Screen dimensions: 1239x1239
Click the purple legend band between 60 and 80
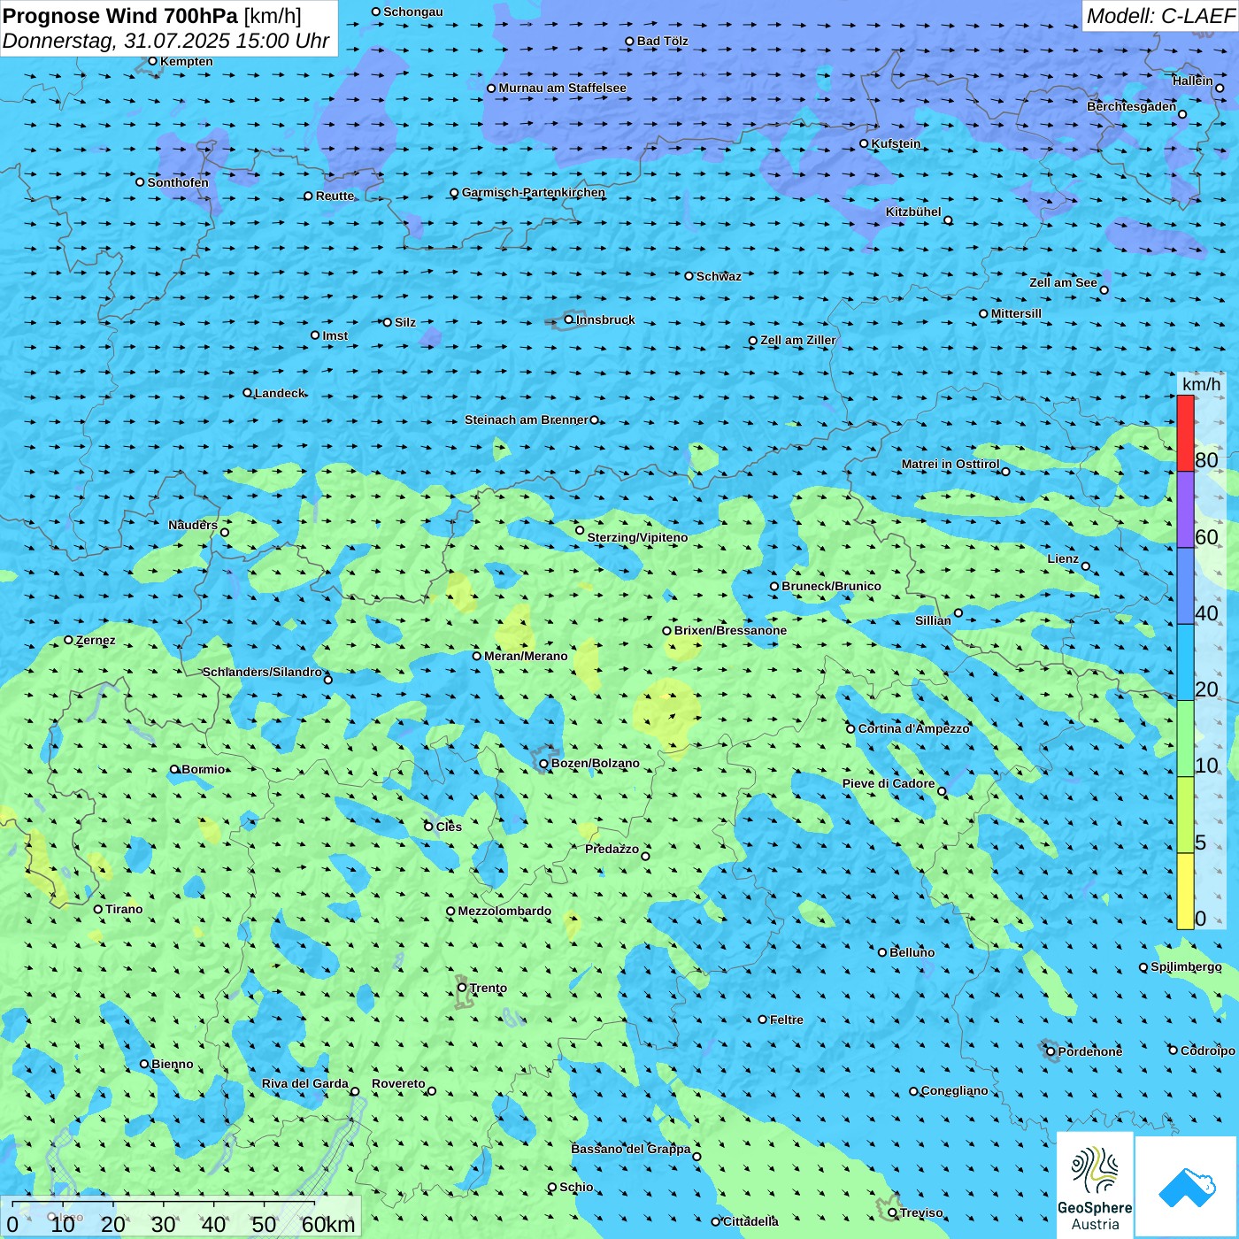pyautogui.click(x=1185, y=510)
